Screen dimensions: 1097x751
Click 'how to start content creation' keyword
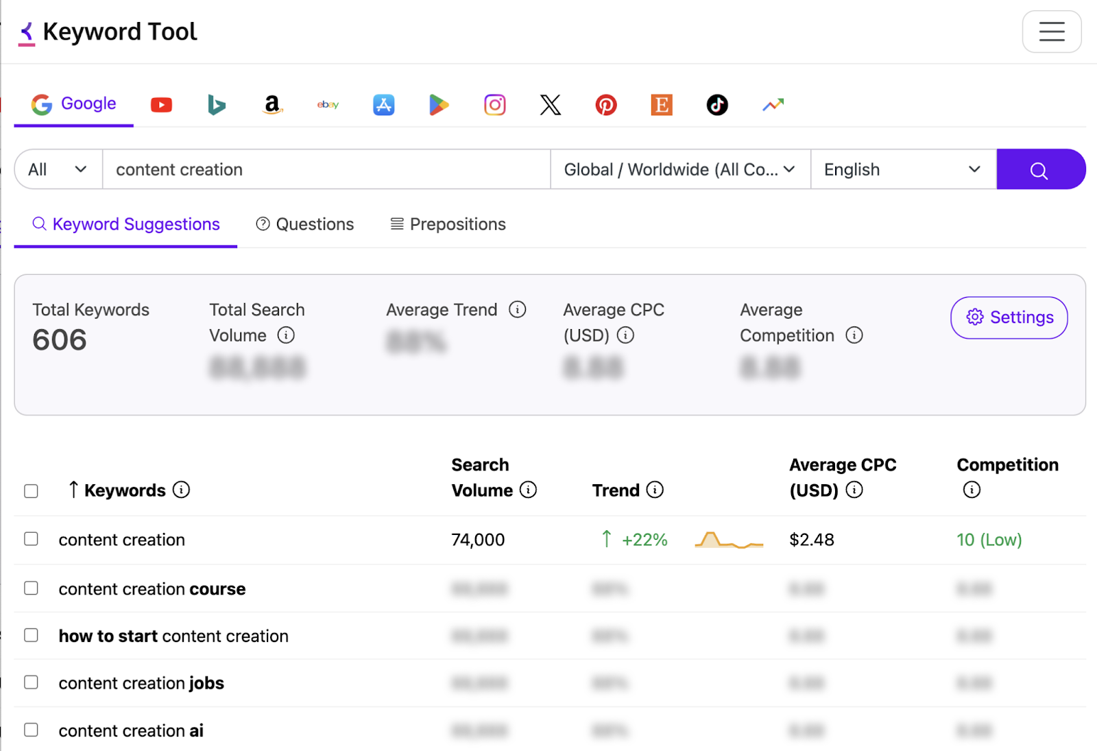(173, 636)
